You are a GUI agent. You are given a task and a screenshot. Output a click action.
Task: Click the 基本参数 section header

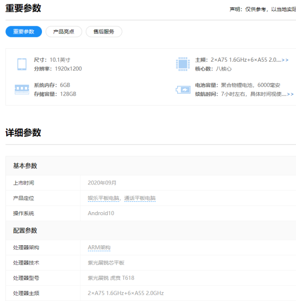point(25,166)
